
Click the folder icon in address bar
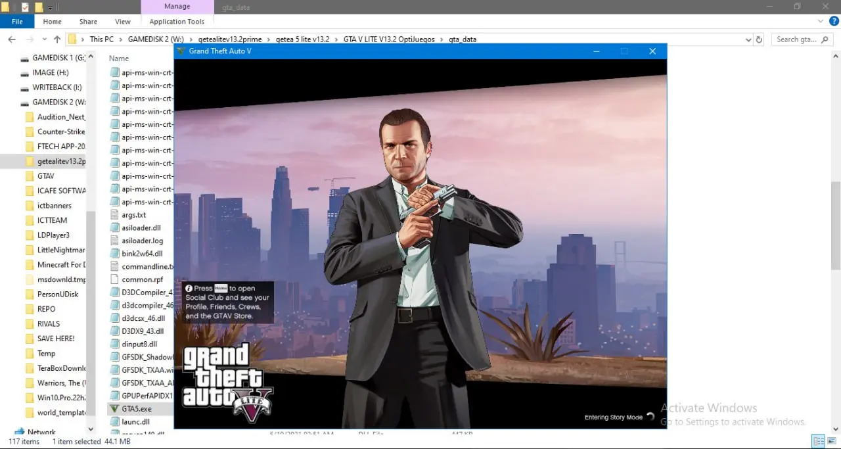click(74, 39)
